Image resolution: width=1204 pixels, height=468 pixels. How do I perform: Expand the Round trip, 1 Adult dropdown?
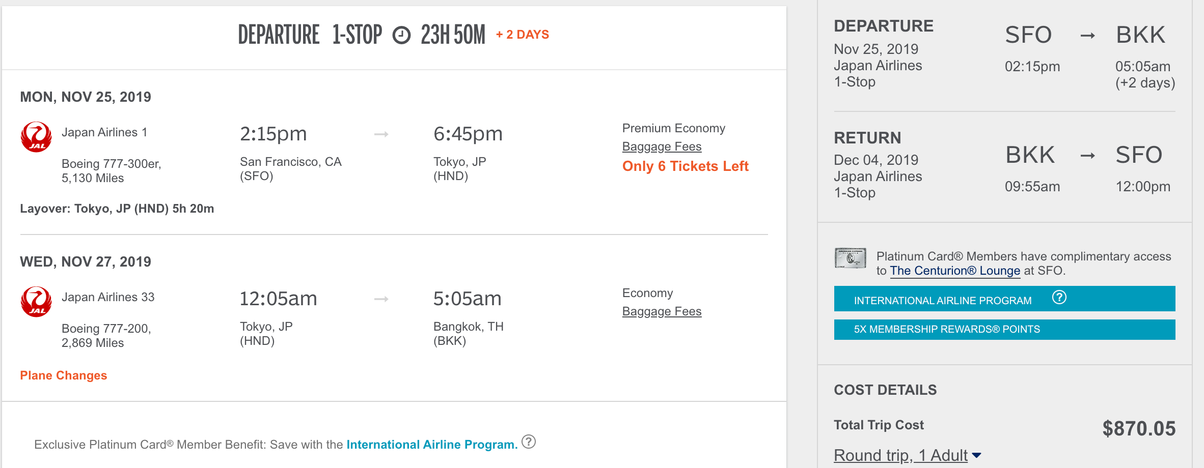point(976,455)
